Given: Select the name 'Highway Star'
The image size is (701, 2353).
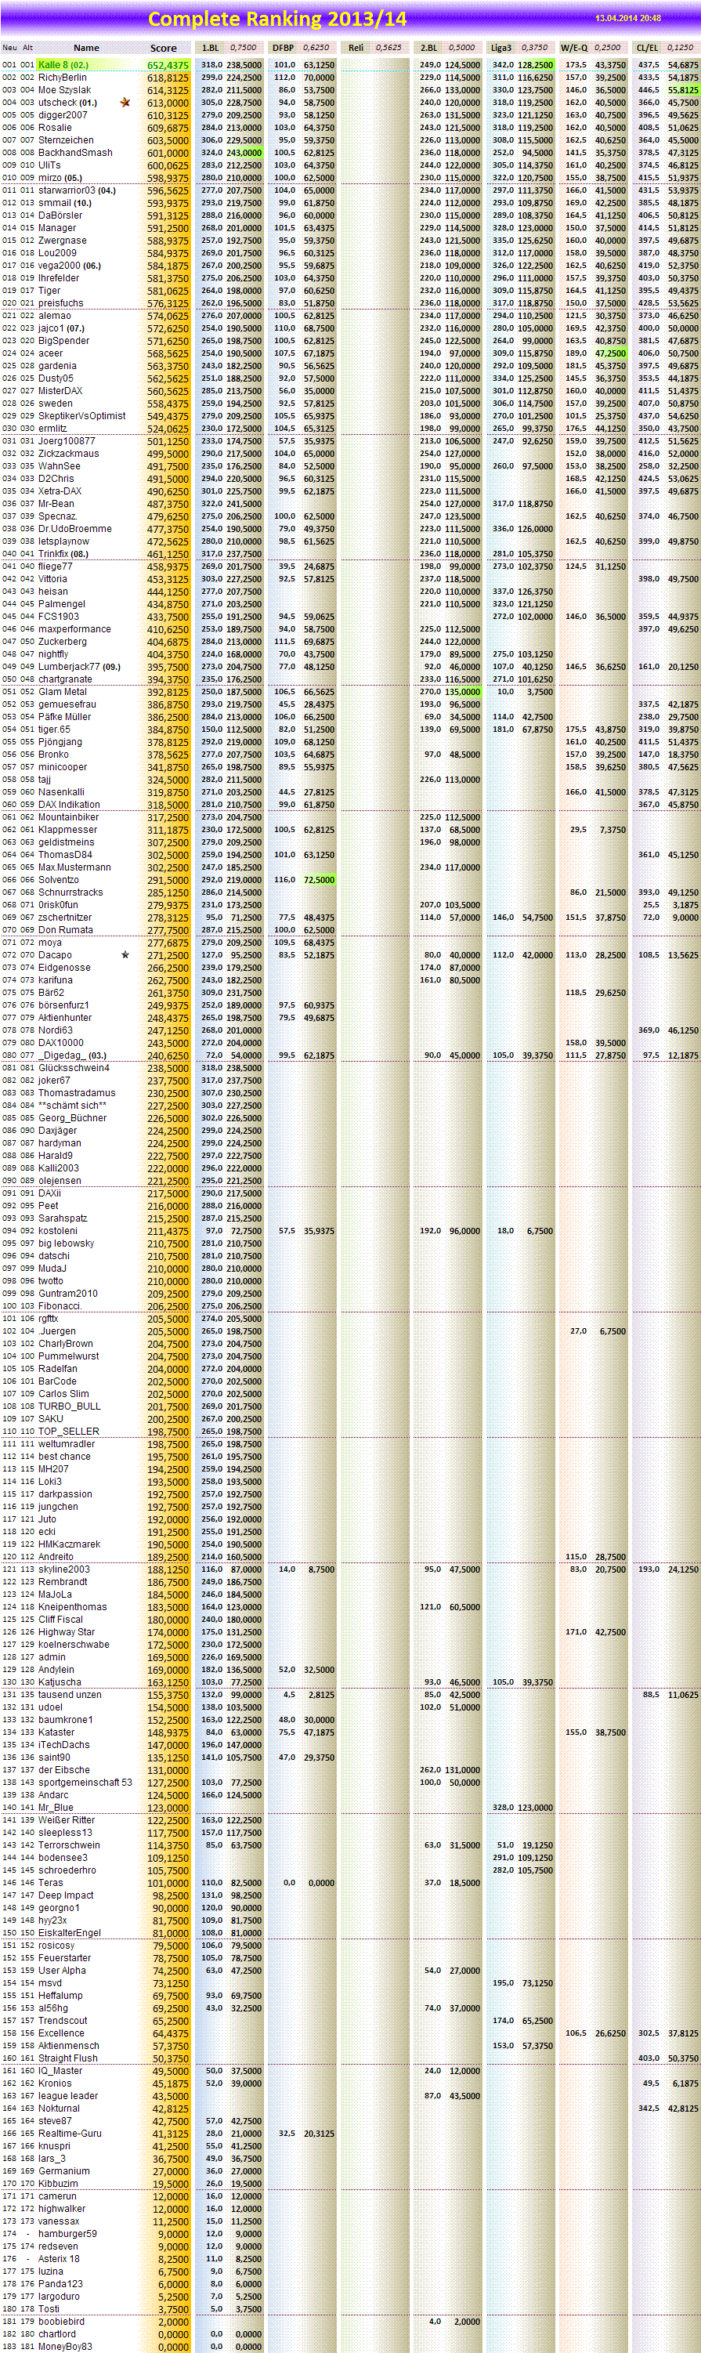Looking at the screenshot, I should pyautogui.click(x=67, y=1632).
